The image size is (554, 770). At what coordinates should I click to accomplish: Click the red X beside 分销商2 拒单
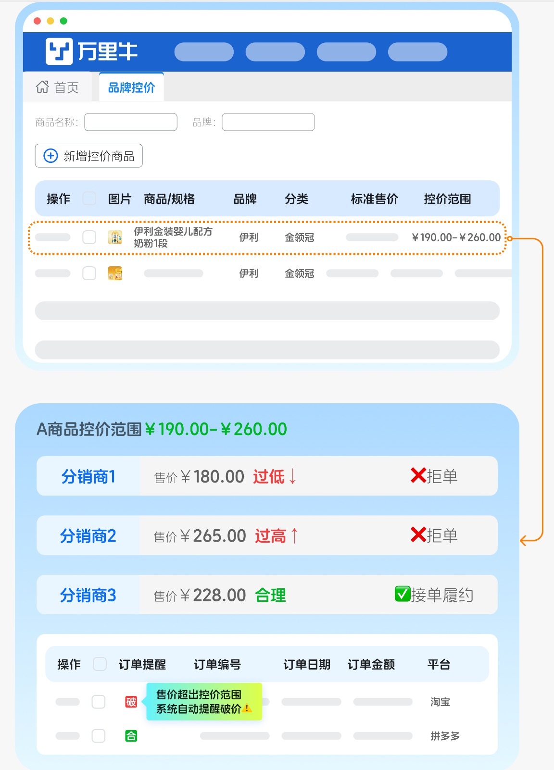pyautogui.click(x=418, y=535)
